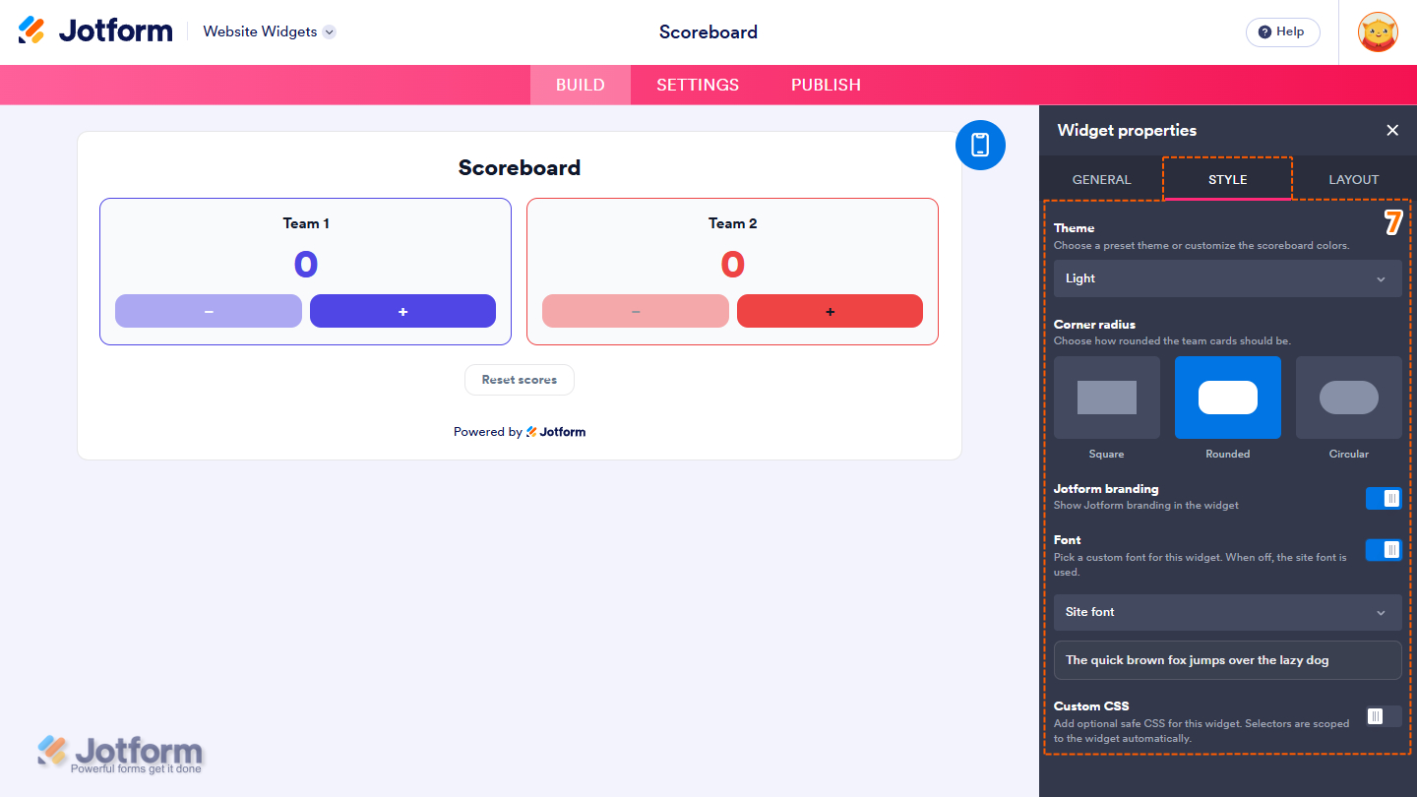Click the Corner radius section label
The width and height of the screenshot is (1417, 797).
point(1094,324)
